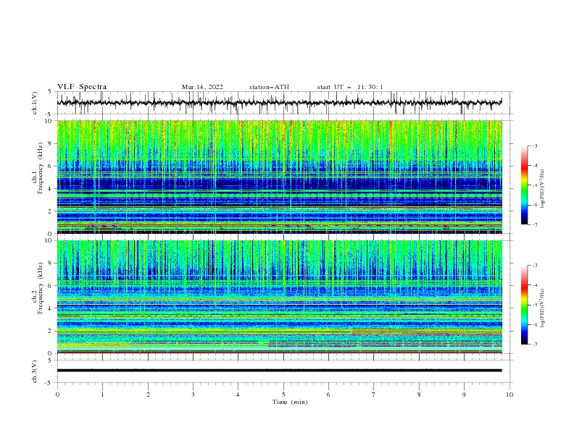Image resolution: width=574 pixels, height=443 pixels.
Task: Click the "station=ATH" label
Action: point(269,87)
